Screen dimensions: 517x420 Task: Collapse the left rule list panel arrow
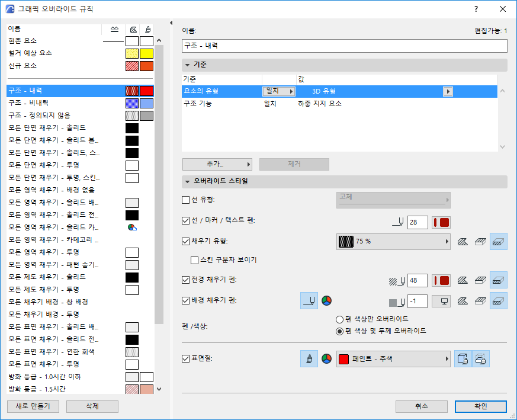[171, 23]
